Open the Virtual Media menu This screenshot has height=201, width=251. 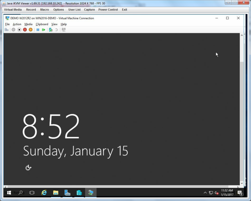(x=13, y=10)
